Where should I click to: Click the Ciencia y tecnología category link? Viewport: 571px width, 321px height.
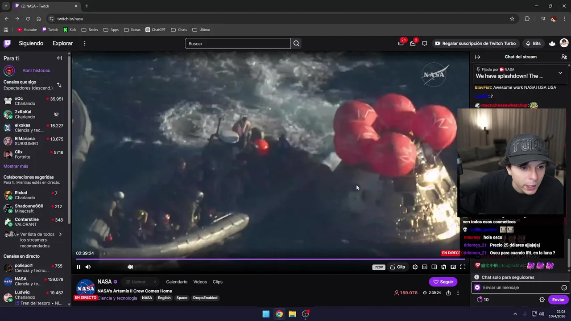117,298
